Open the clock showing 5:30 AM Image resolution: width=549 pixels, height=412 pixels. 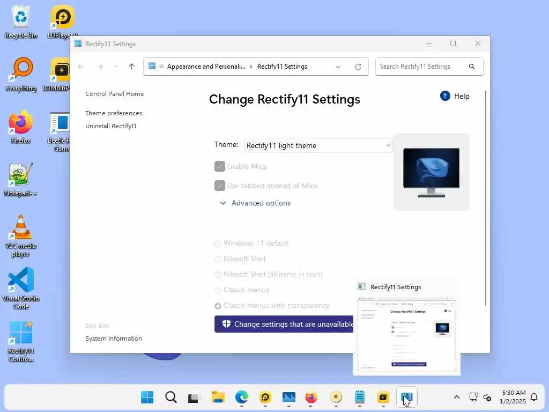(x=513, y=397)
